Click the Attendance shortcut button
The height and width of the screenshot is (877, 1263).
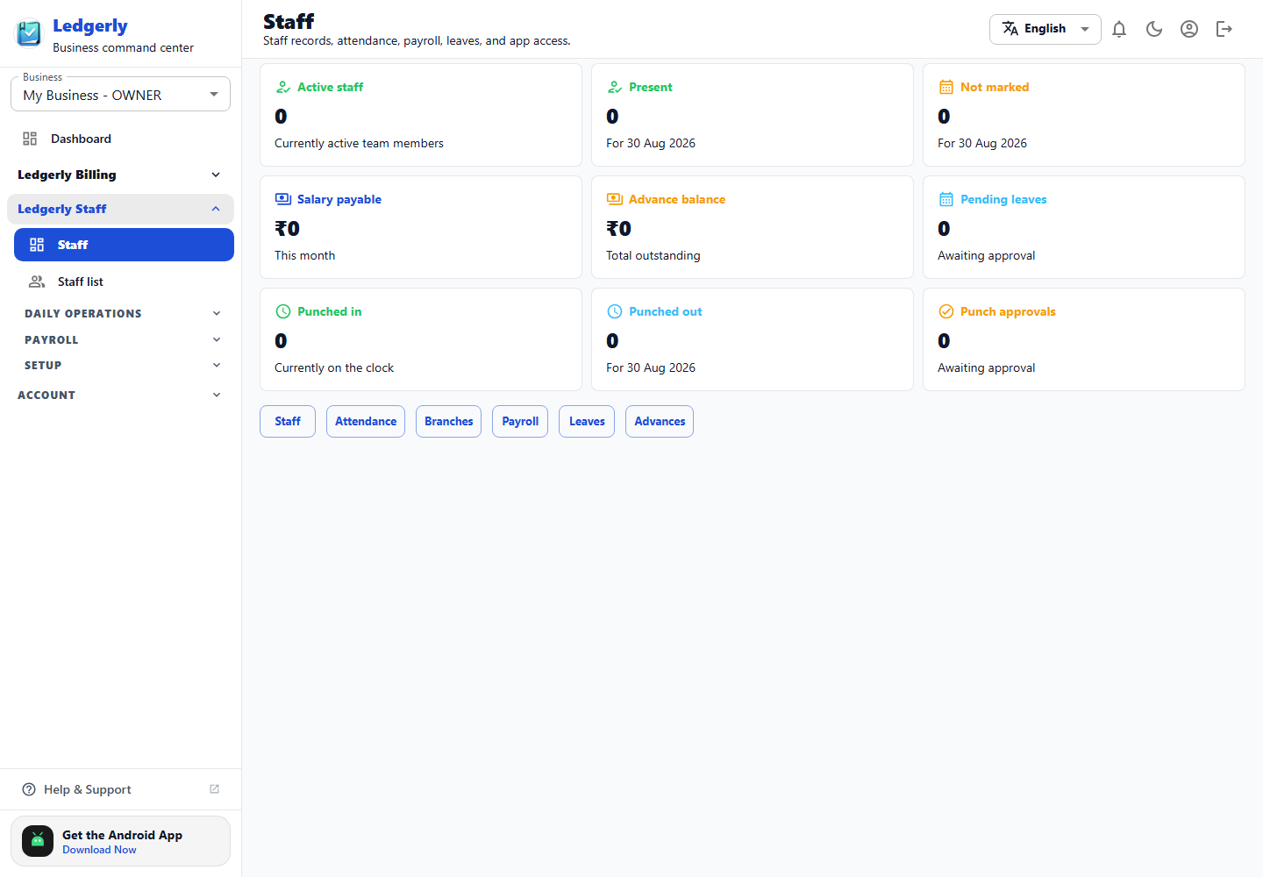coord(366,421)
